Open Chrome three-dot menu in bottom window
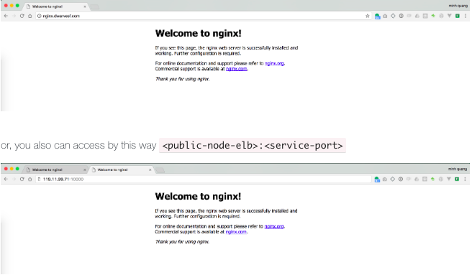Viewport: 472px width, 275px height. 465,179
